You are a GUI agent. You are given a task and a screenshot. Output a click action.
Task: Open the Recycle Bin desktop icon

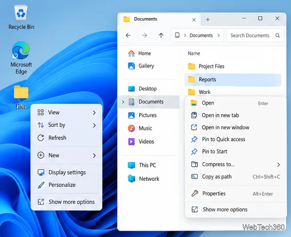click(21, 17)
